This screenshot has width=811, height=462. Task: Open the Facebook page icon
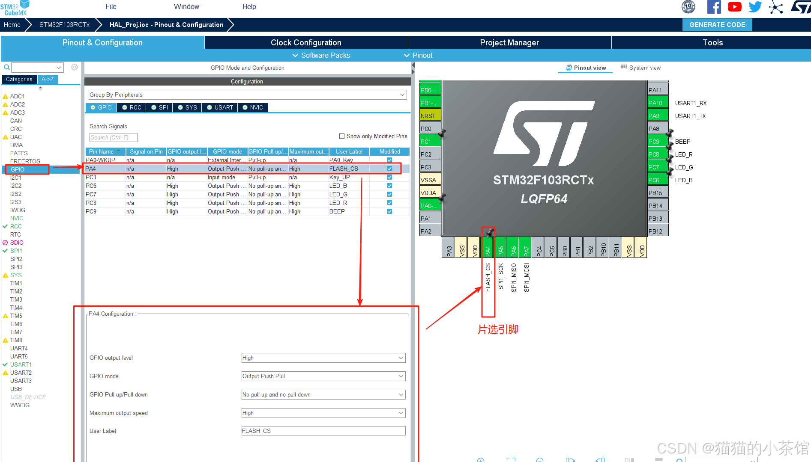coord(714,7)
